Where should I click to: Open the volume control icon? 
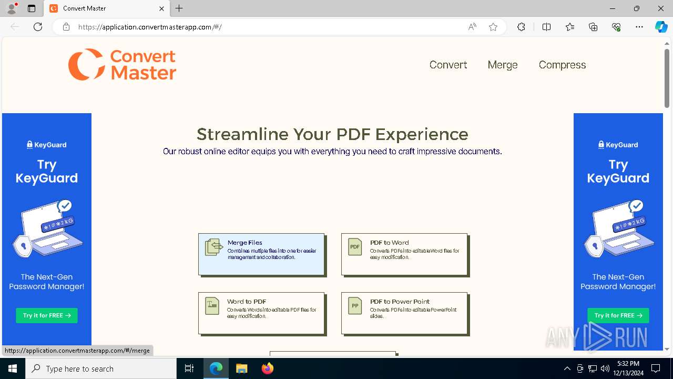[605, 368]
